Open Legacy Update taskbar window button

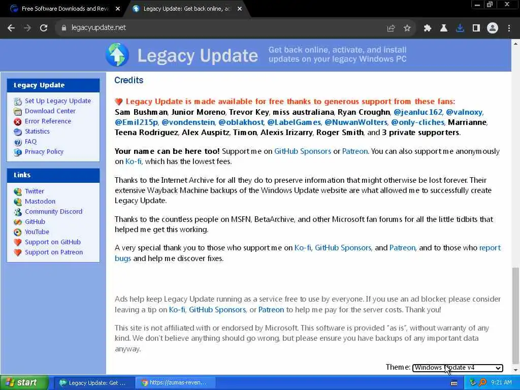click(x=94, y=383)
